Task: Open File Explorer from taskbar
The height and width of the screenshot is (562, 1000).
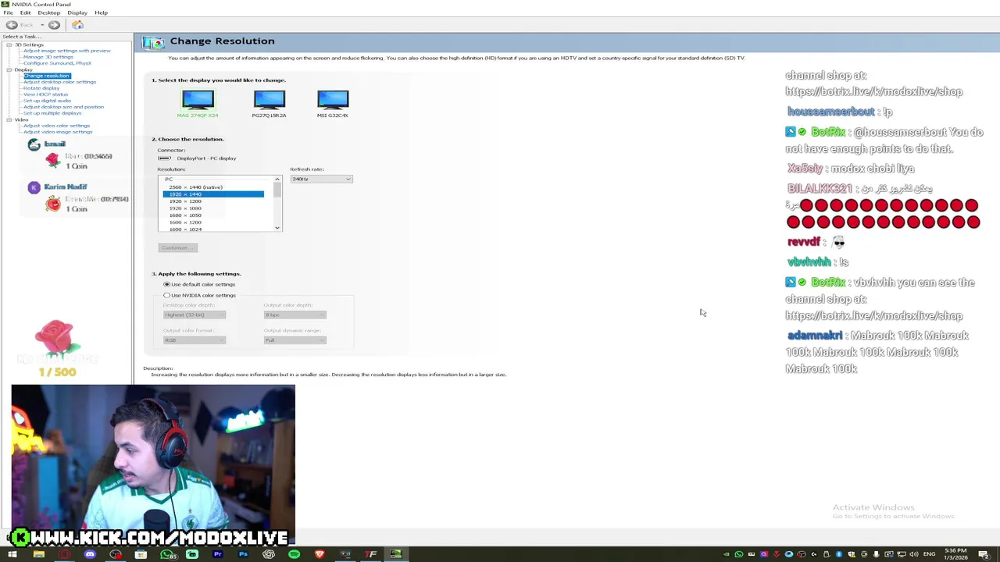Action: pos(38,554)
